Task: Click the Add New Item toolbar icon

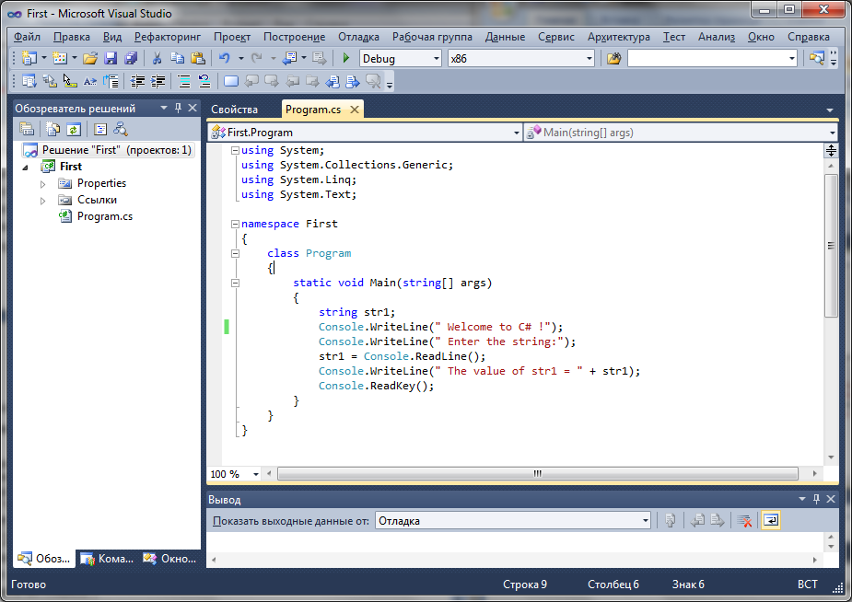Action: tap(59, 58)
